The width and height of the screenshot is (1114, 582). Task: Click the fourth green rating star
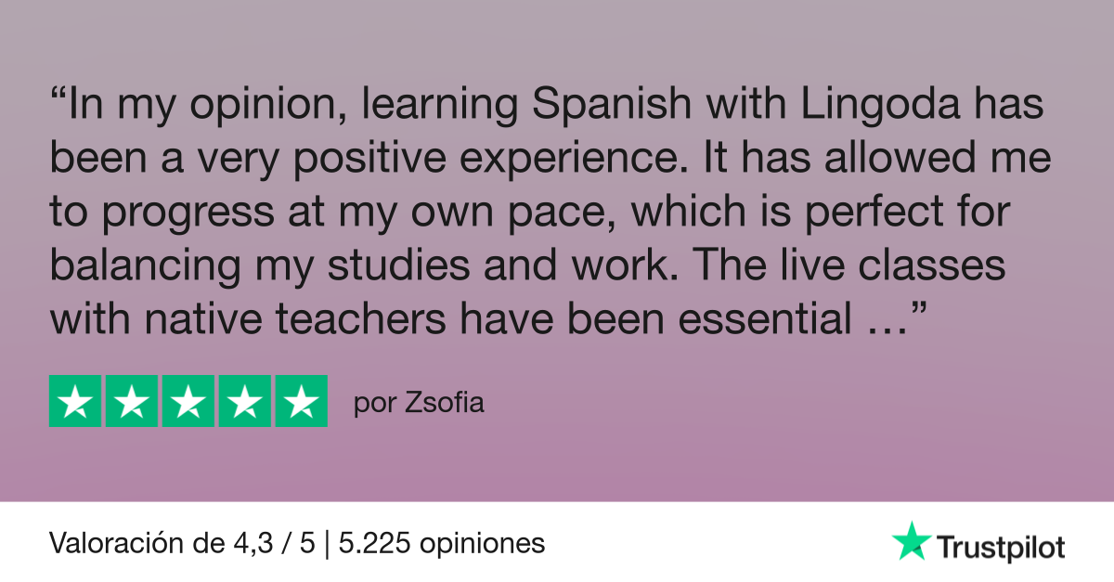[244, 401]
